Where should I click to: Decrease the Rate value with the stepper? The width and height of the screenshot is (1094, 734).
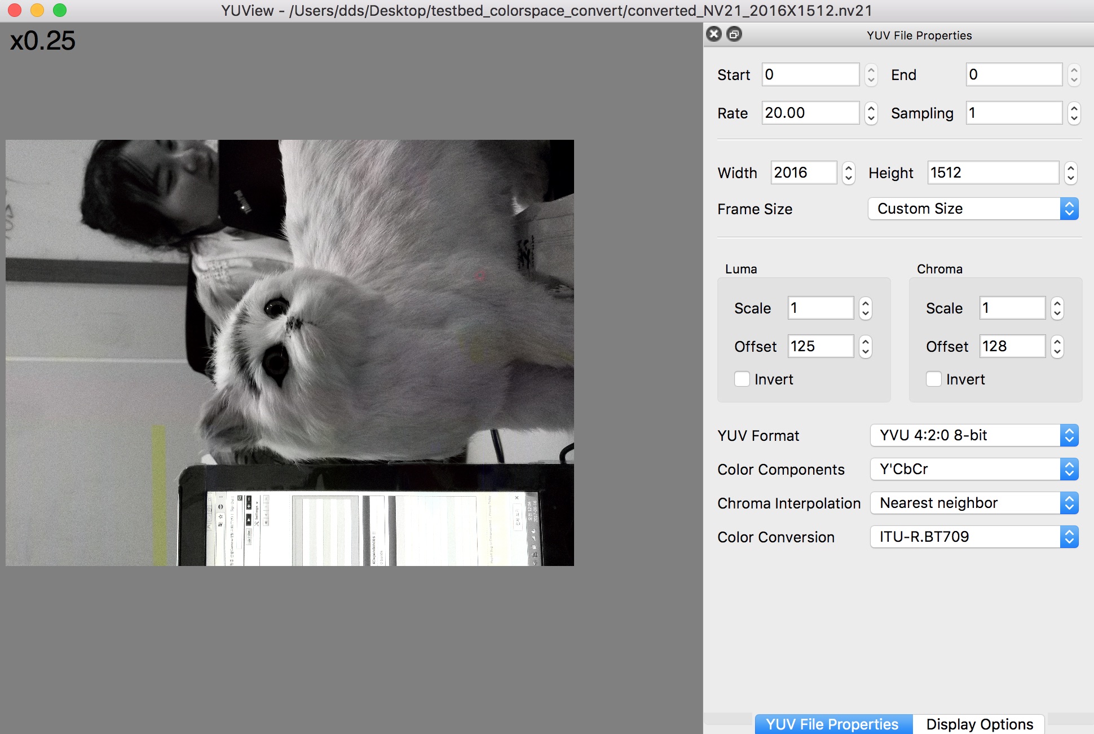(x=871, y=117)
